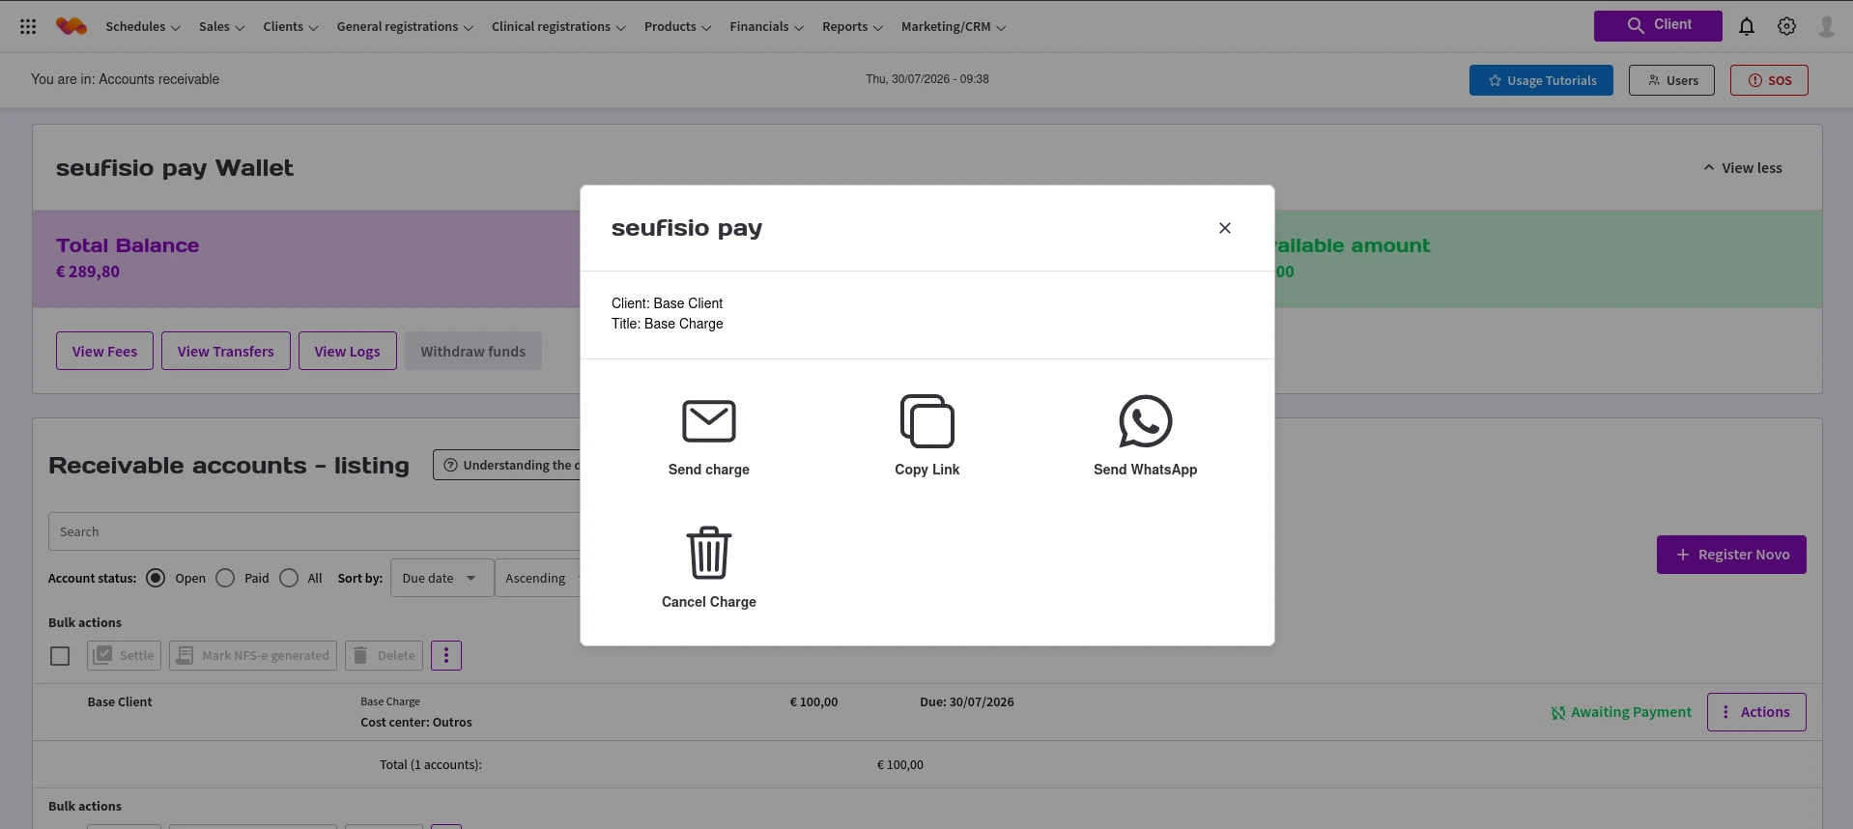Open the user profile avatar
Viewport: 1853px width, 829px height.
pos(1827,27)
